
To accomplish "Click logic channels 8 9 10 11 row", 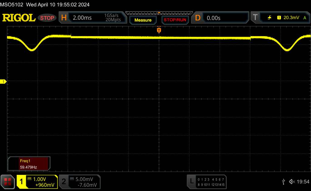I will tap(203, 185).
